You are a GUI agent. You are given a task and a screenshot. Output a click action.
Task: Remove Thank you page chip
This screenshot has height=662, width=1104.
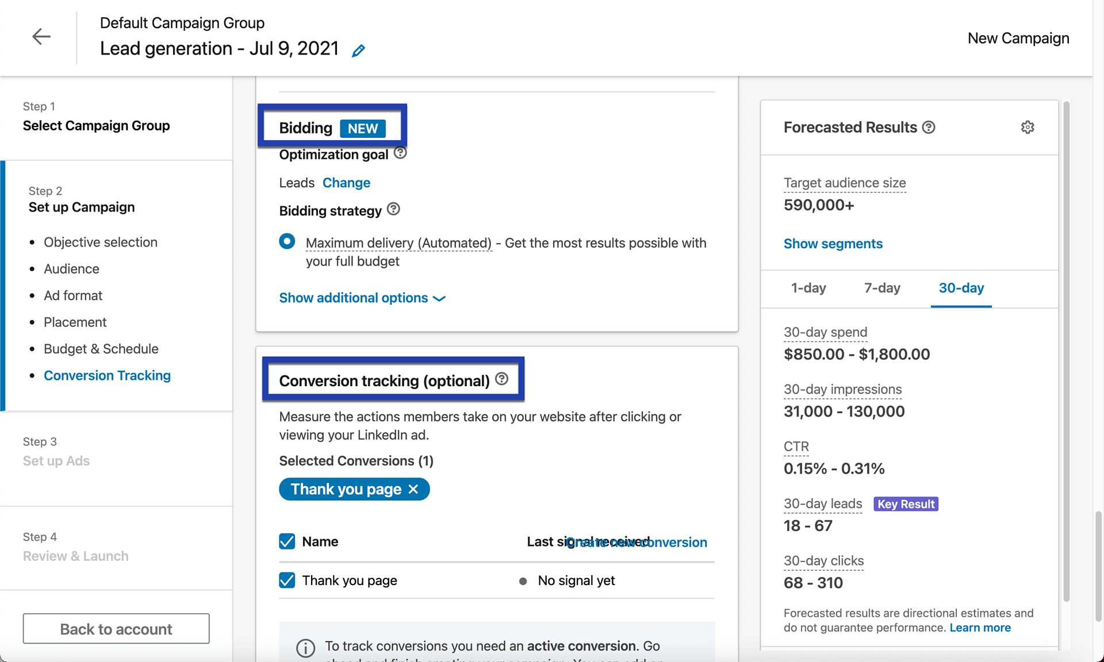[413, 489]
